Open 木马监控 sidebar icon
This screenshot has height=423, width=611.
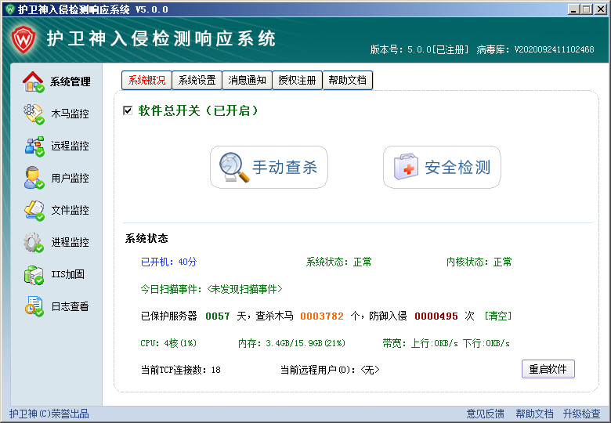34,114
